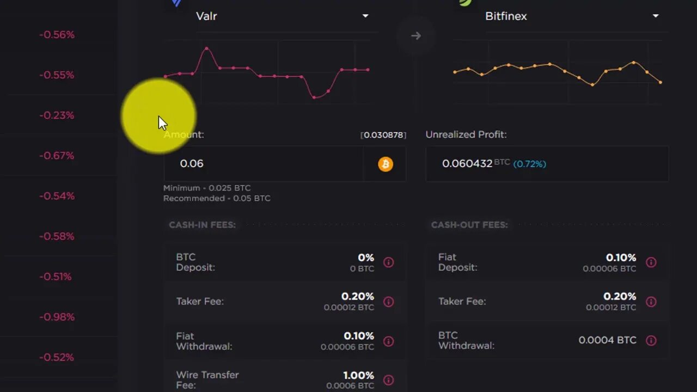This screenshot has height=392, width=697.
Task: Click the Wire Transfer Fee 1.00% value
Action: point(358,376)
